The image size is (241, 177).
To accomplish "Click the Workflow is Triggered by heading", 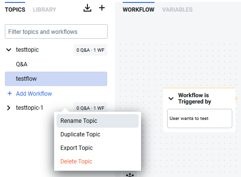I will click(x=195, y=99).
